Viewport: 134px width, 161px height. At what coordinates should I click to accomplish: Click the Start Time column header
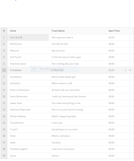[x=114, y=31]
